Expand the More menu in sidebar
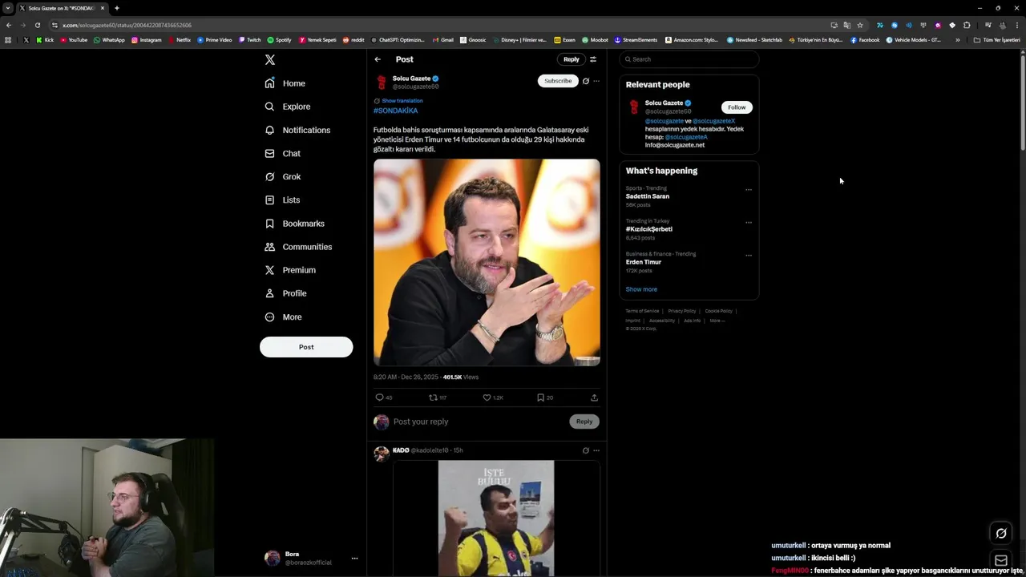This screenshot has height=577, width=1026. coord(284,317)
